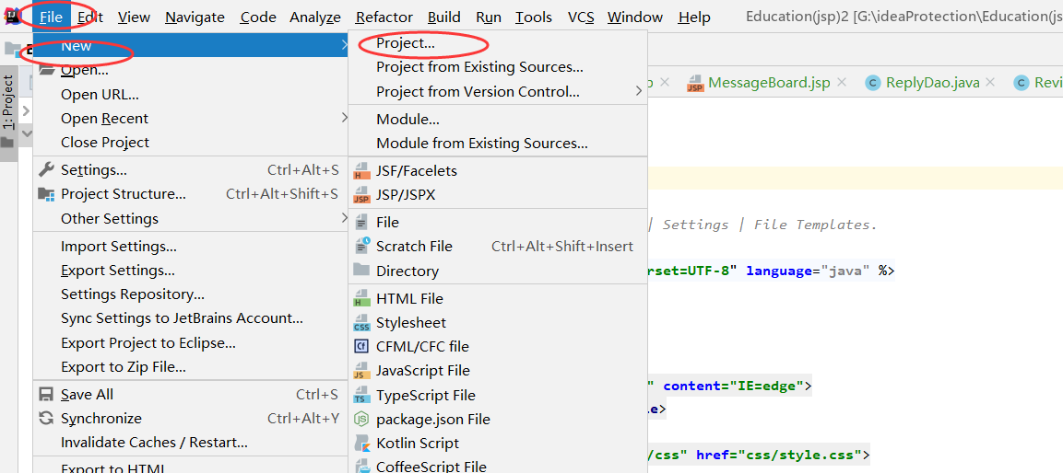Image resolution: width=1063 pixels, height=473 pixels.
Task: Click the Project Structure icon
Action: (x=46, y=194)
